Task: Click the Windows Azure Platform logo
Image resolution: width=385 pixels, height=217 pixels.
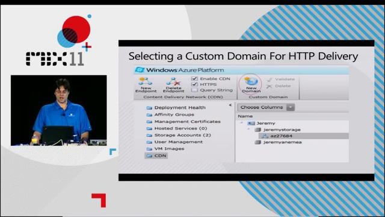Action: (x=140, y=70)
